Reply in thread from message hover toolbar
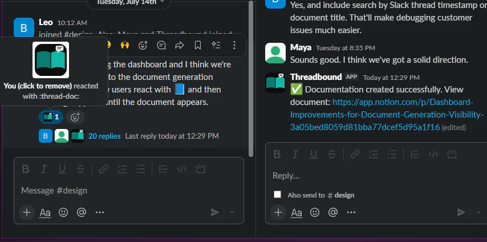The height and width of the screenshot is (242, 487). click(161, 46)
